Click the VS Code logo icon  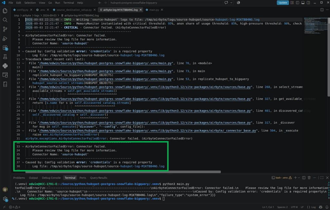tap(4, 3)
